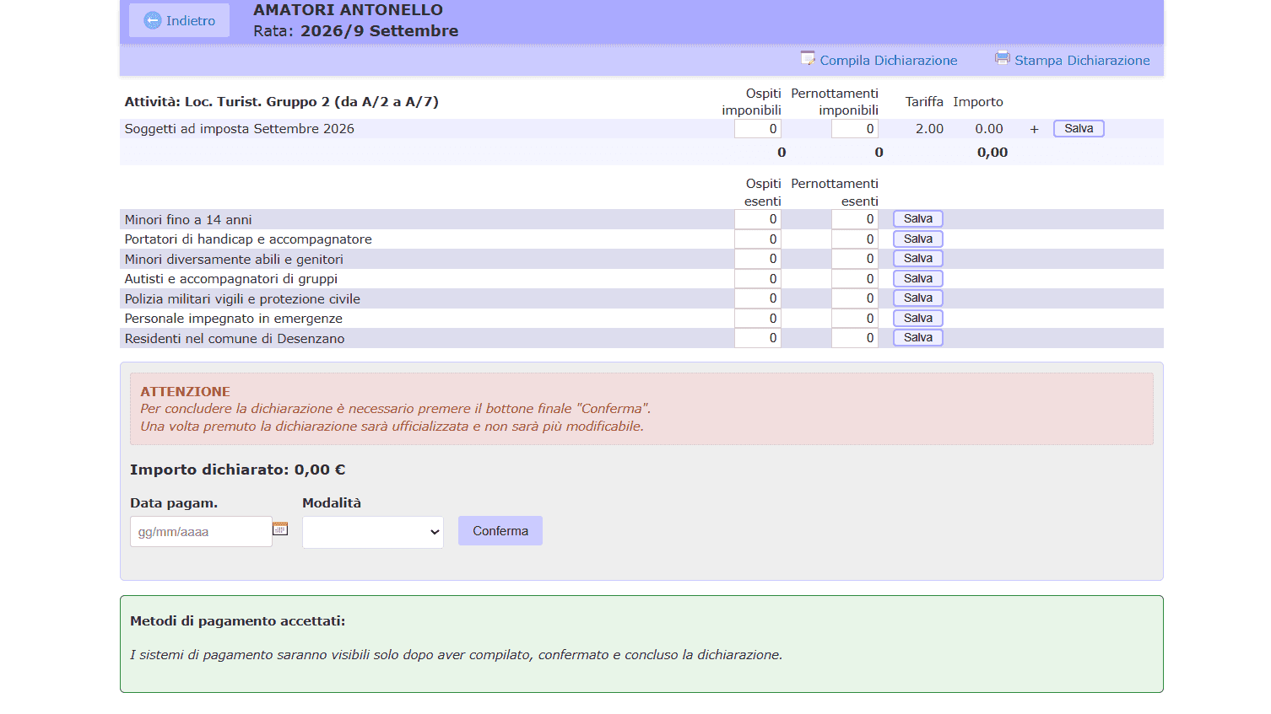This screenshot has height=714, width=1271.
Task: Click the Compila Dichiarazione form icon
Action: click(808, 58)
